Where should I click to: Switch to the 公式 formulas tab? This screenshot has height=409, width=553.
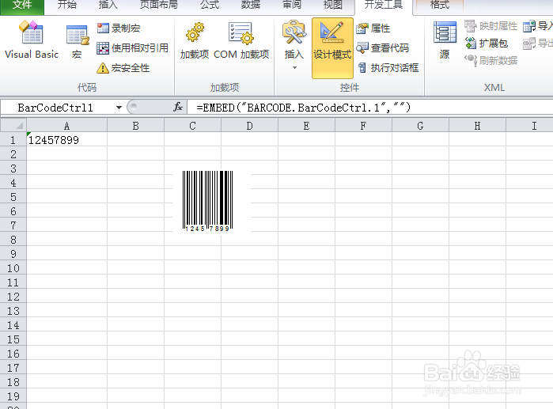click(x=210, y=5)
